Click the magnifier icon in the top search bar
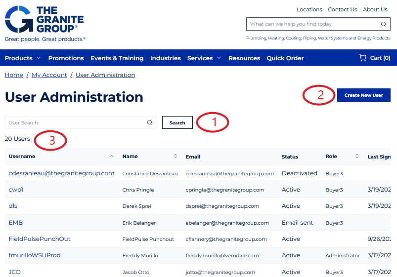 (x=383, y=24)
